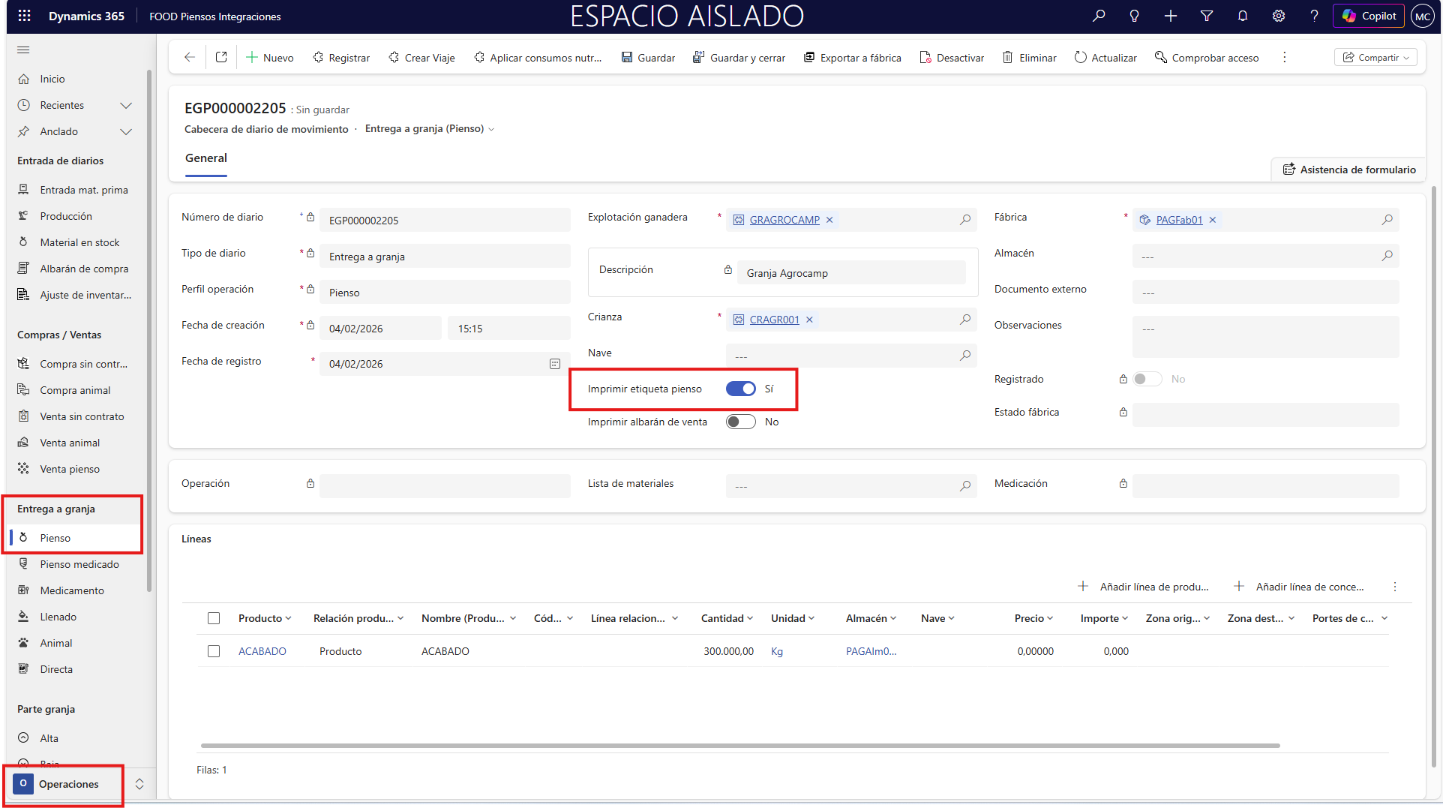Remove GRAGROCAMP from Explotación ganadera field
This screenshot has width=1443, height=808.
[x=829, y=220]
